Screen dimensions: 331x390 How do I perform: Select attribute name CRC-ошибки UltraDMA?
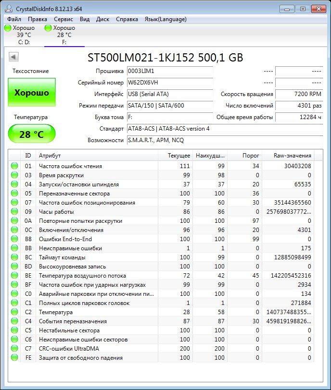(x=69, y=349)
